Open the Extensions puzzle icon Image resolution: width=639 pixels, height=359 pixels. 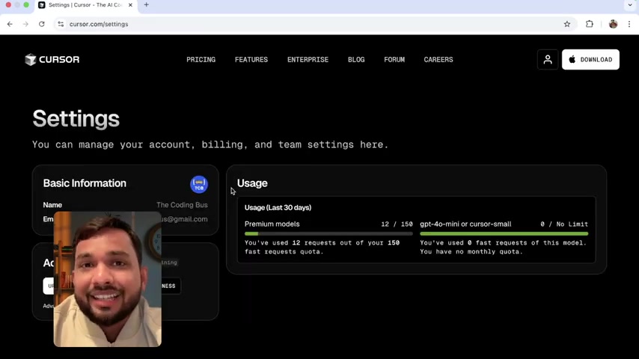[590, 24]
